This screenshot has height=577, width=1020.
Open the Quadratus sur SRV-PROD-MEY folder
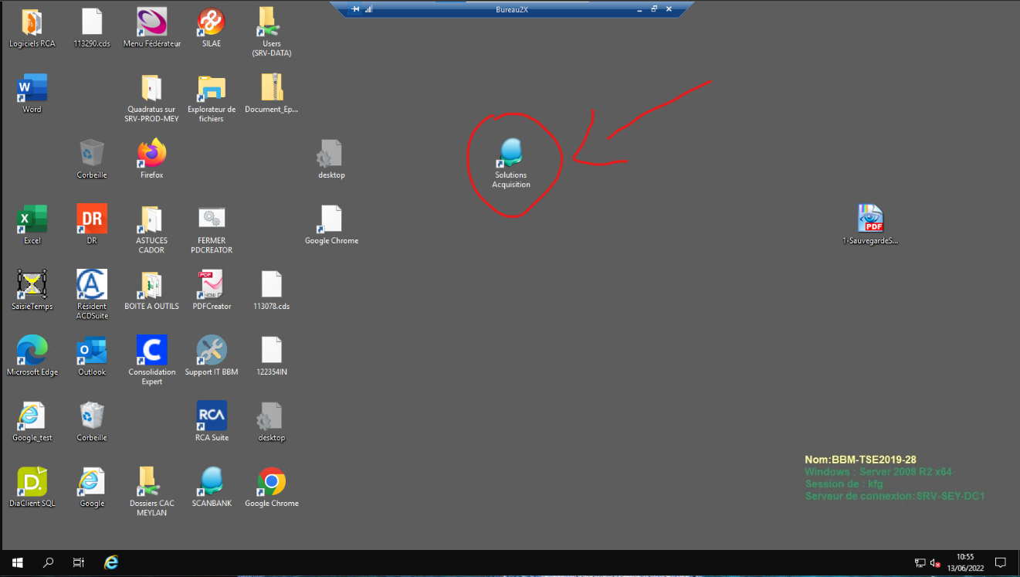coord(152,89)
